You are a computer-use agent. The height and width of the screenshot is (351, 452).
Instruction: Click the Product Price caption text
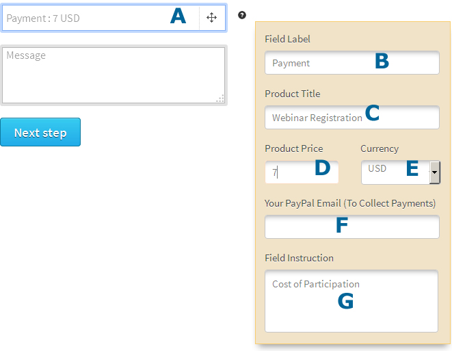[294, 148]
